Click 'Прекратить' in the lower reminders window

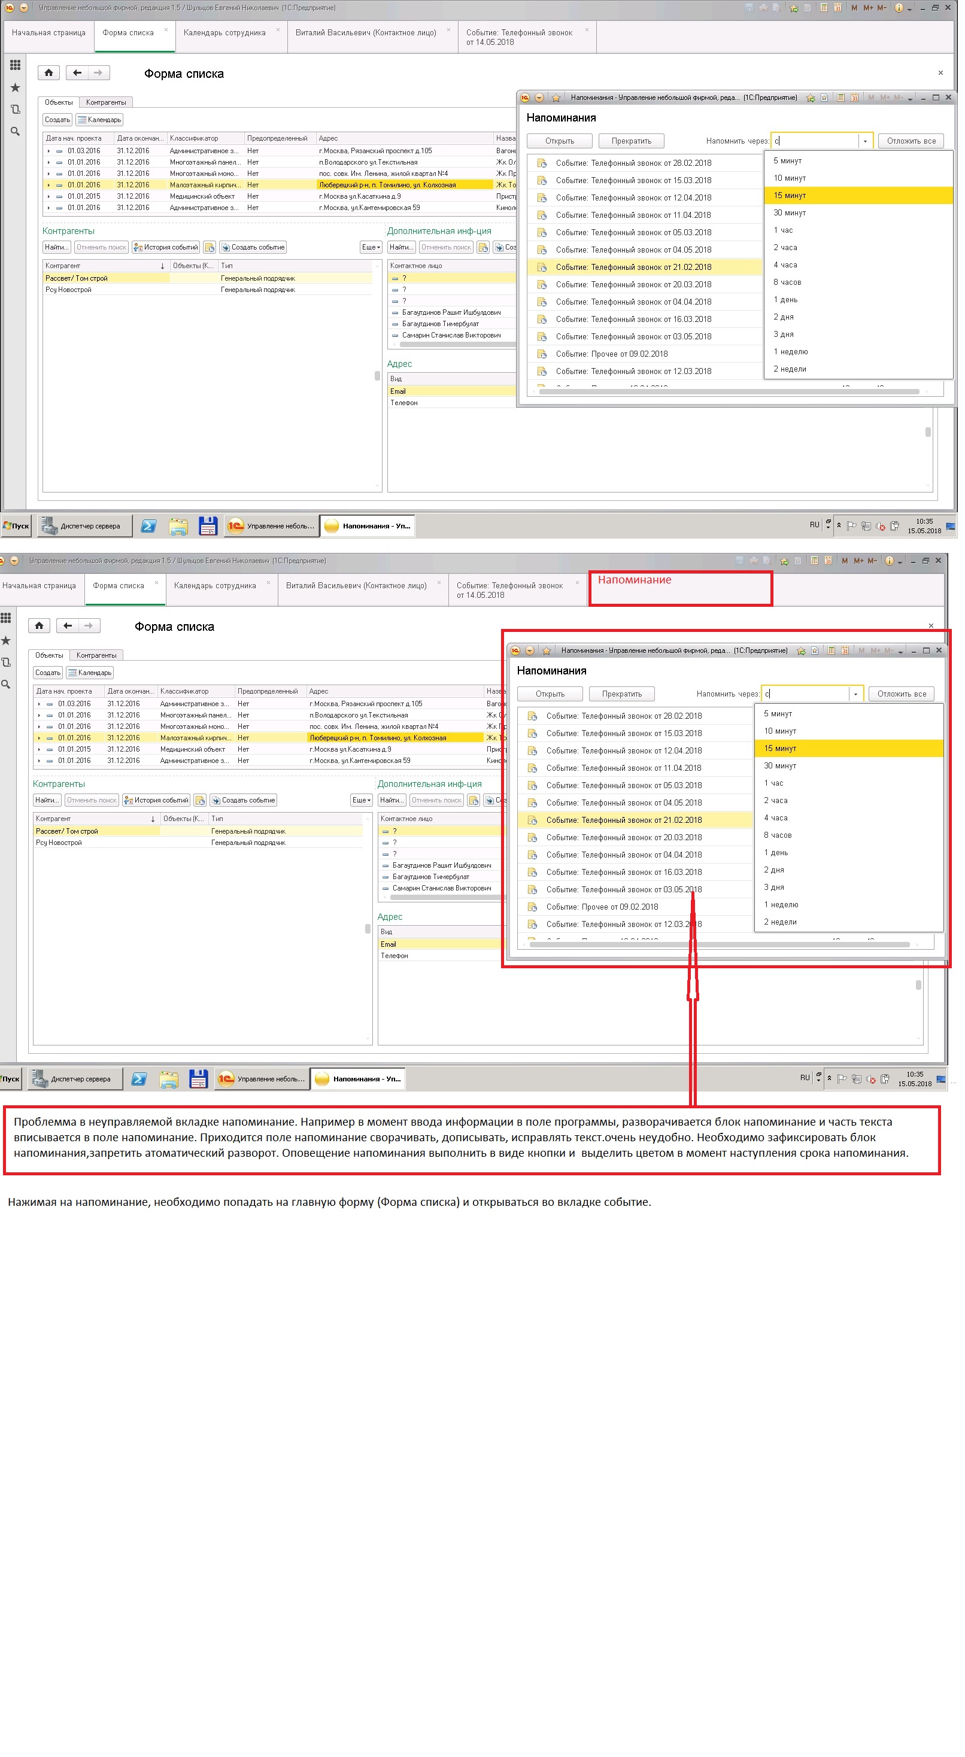pyautogui.click(x=621, y=694)
